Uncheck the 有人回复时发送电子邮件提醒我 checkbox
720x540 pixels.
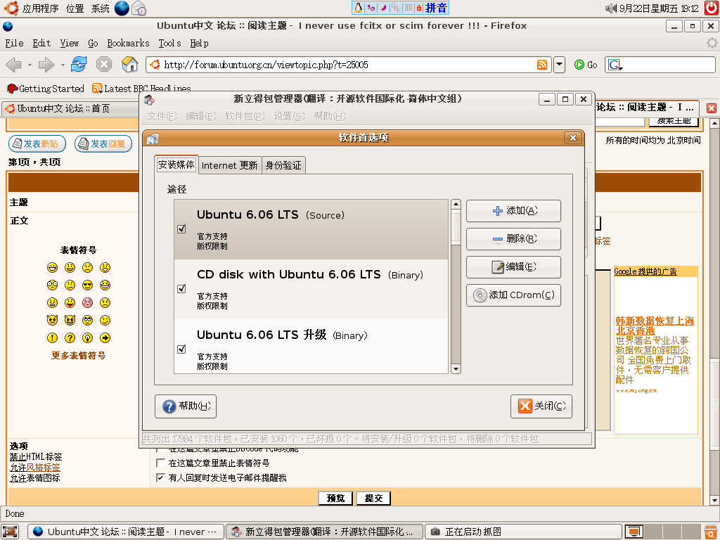160,477
